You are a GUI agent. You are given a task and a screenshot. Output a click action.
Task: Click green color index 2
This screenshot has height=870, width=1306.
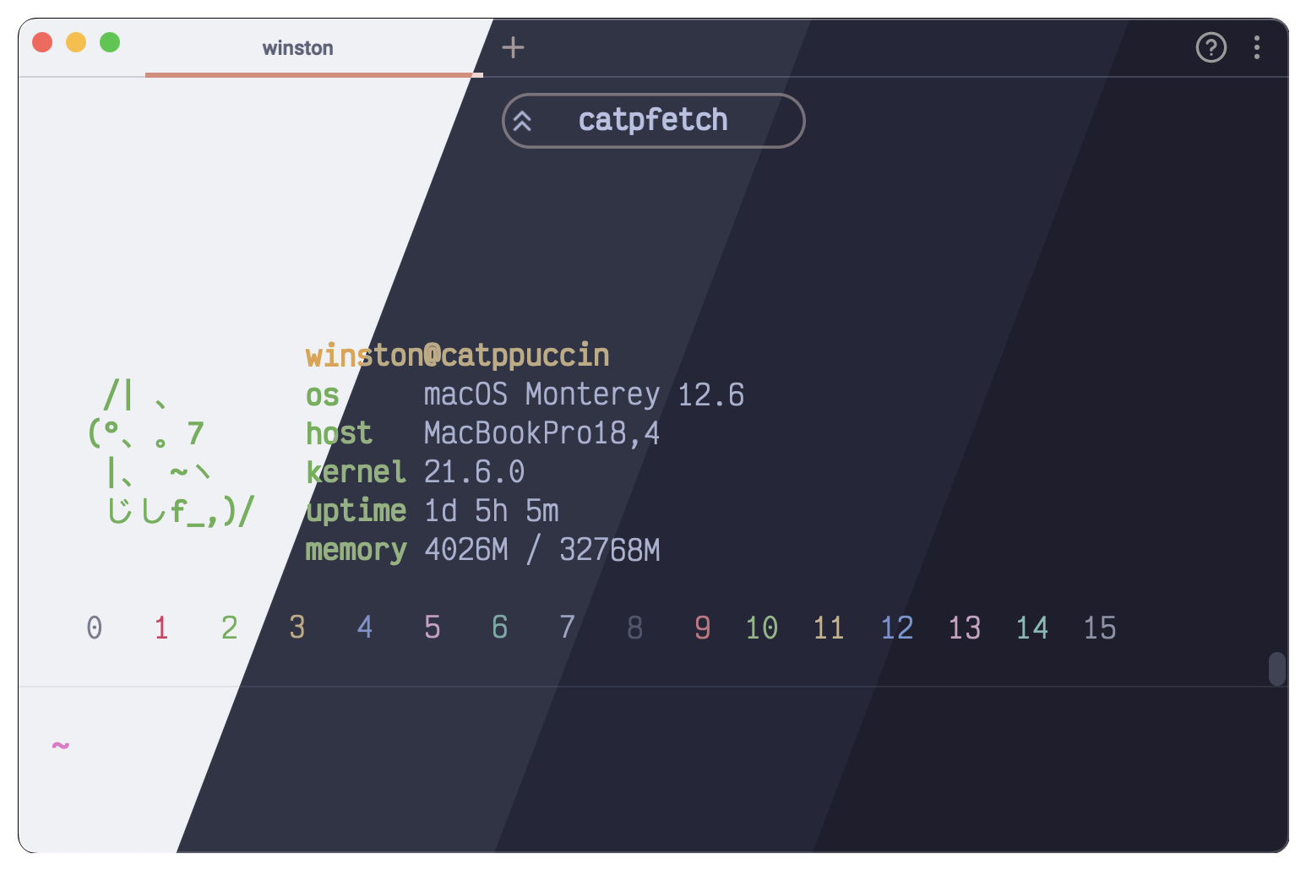click(x=230, y=628)
